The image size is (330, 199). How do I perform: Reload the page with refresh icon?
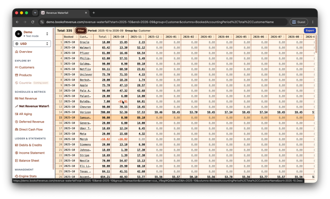coord(32,22)
